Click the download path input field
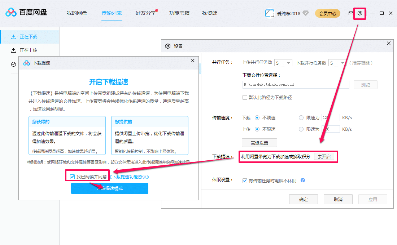Image resolution: width=397 pixels, height=245 pixels. click(296, 85)
